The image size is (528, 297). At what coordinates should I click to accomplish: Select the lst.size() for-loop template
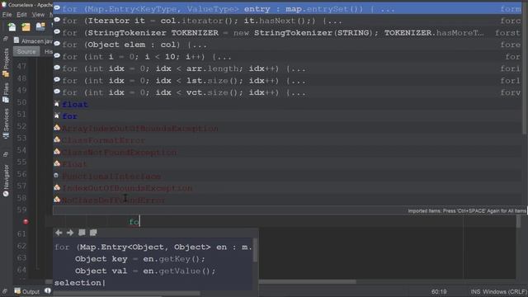pos(288,81)
